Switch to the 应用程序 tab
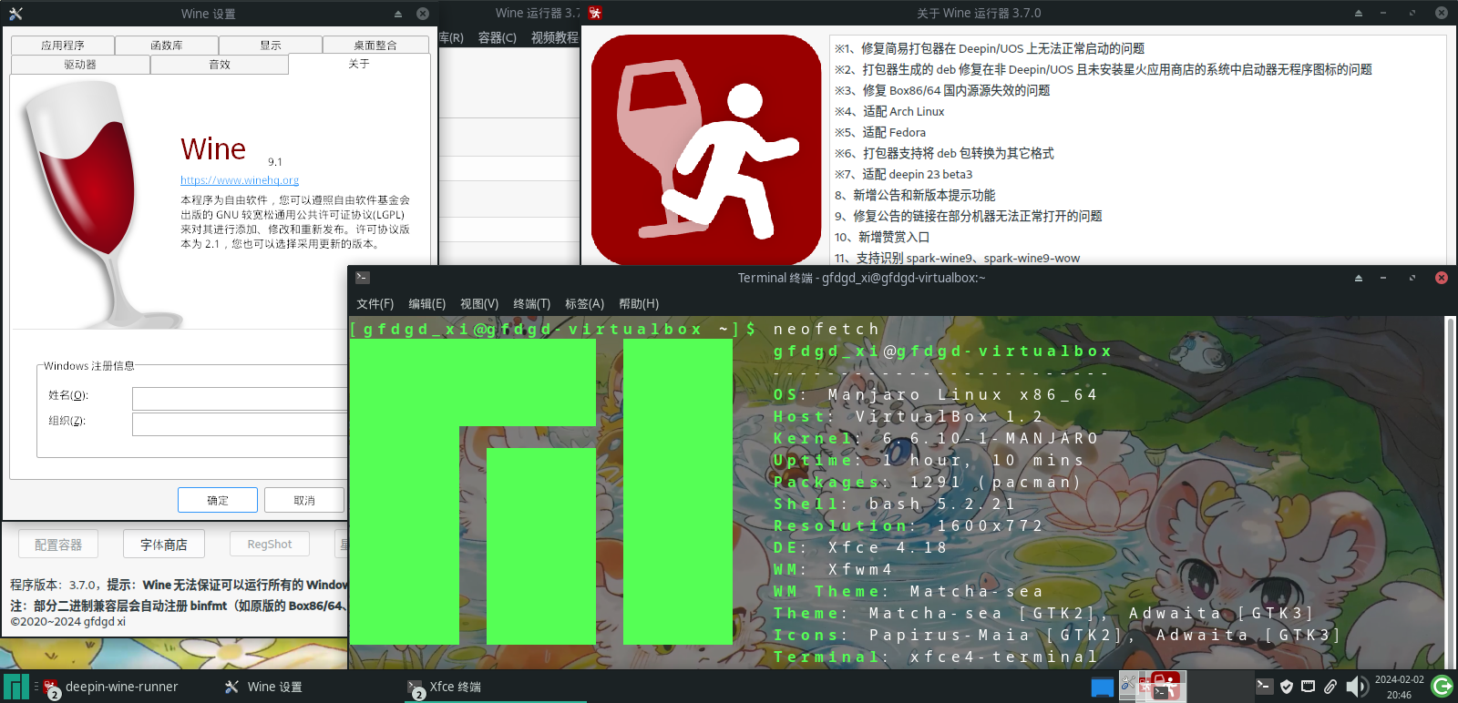This screenshot has height=703, width=1458. [x=63, y=46]
